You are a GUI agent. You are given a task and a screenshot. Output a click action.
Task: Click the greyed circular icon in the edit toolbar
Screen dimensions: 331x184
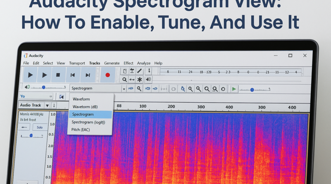173,89
